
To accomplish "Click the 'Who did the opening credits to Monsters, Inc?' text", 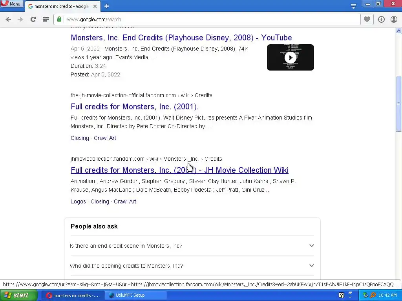I will tap(126, 266).
